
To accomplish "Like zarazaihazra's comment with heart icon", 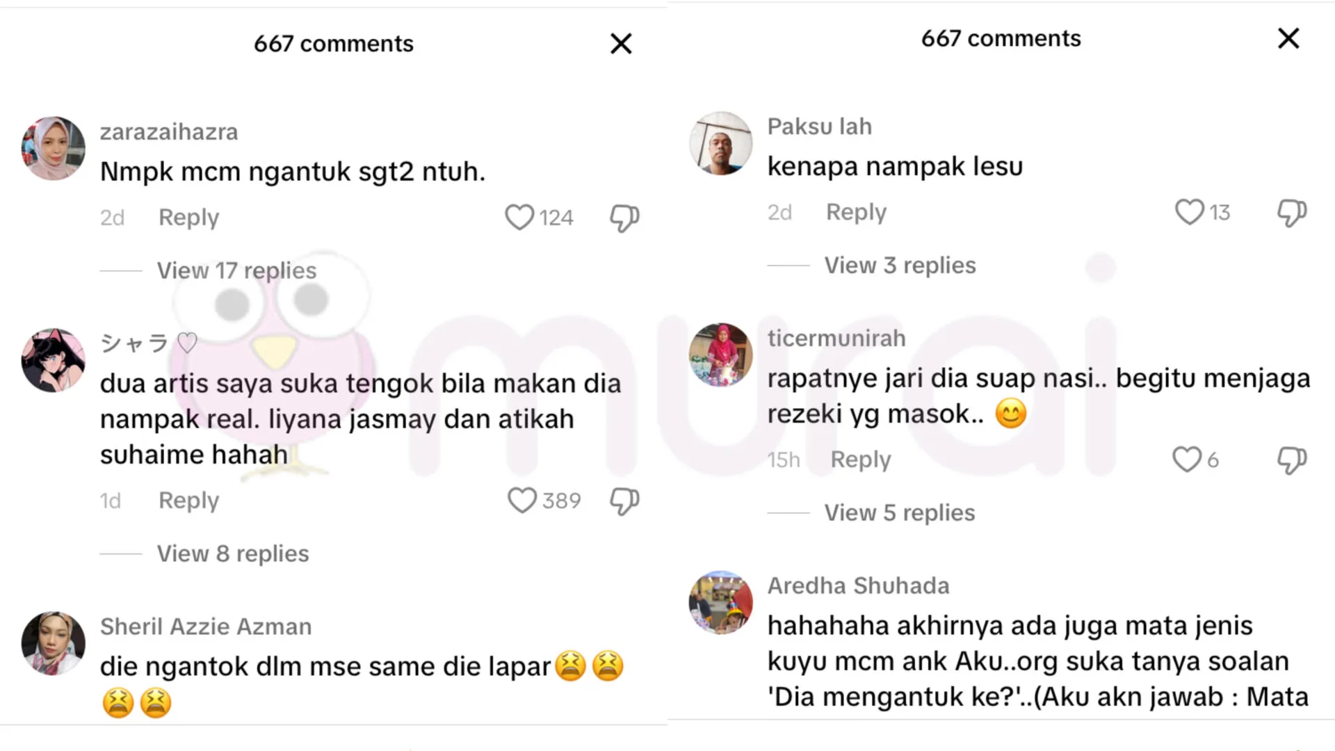I will tap(519, 218).
